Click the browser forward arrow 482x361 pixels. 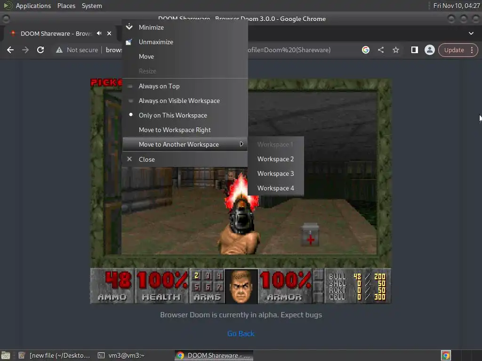25,50
